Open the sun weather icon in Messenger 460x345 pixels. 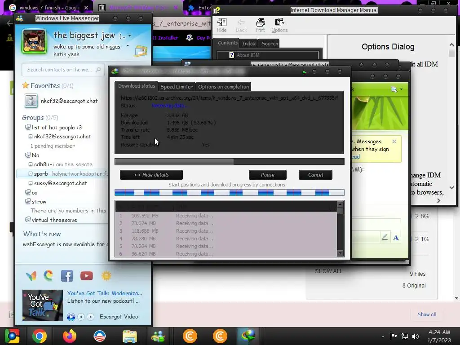[x=106, y=276]
